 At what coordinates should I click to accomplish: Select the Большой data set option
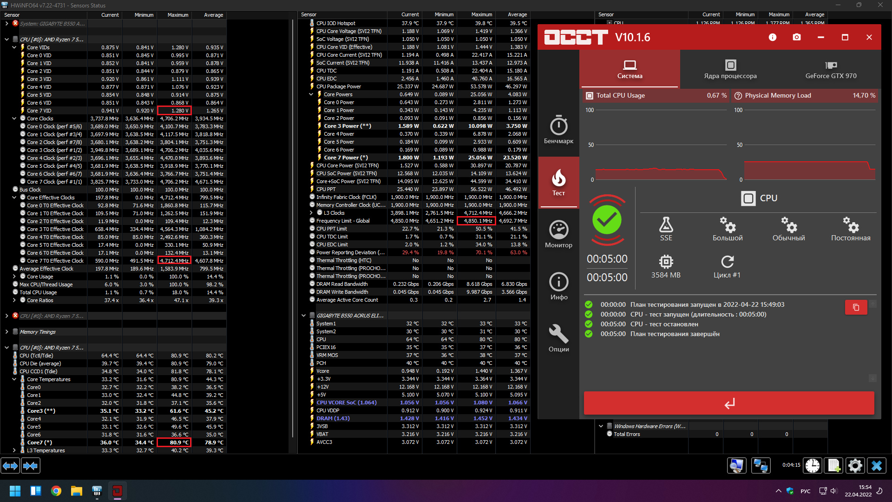point(728,229)
